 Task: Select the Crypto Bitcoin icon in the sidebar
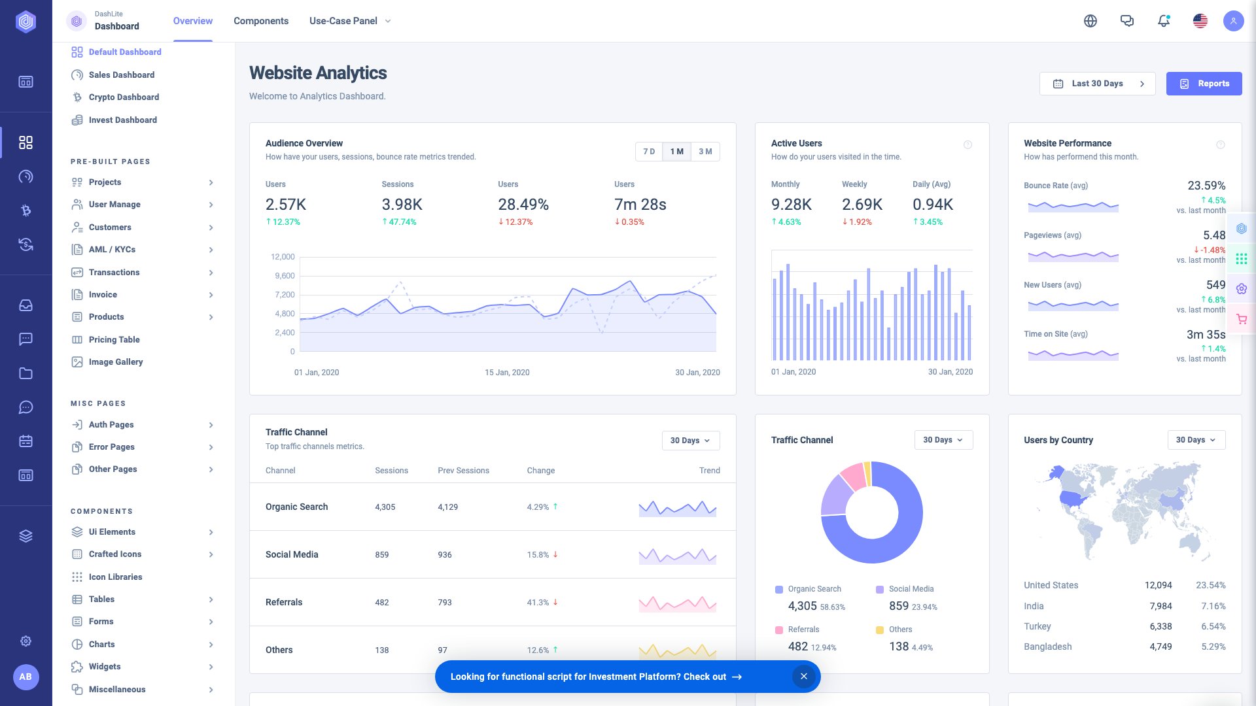pos(26,210)
